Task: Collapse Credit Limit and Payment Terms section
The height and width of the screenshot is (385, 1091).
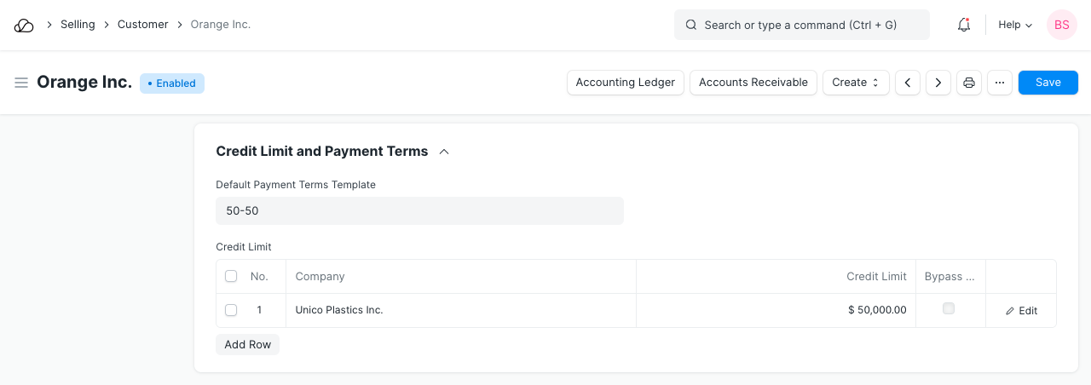Action: pos(443,152)
